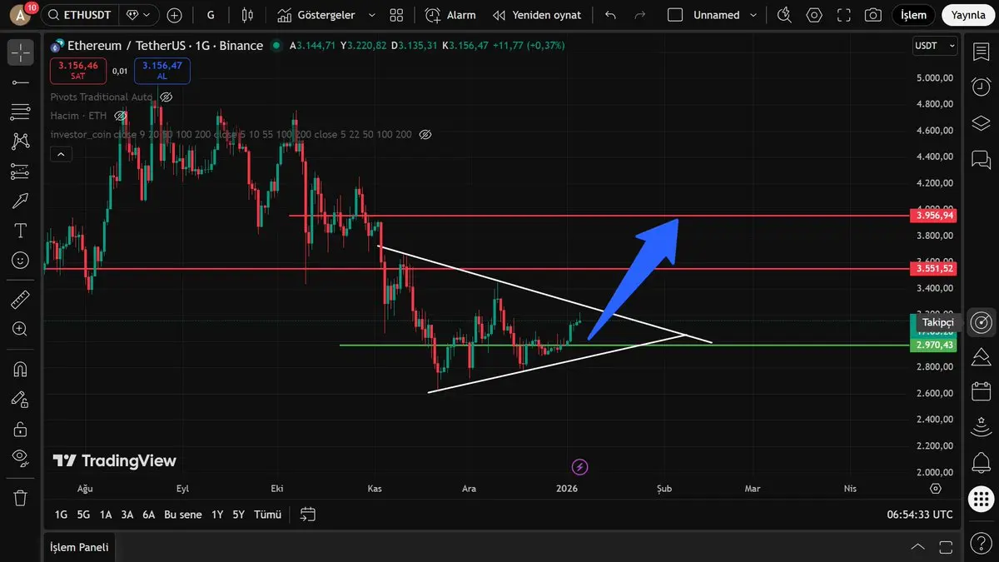Screen dimensions: 999x562
Task: Enter fullscreen mode
Action: coord(843,15)
